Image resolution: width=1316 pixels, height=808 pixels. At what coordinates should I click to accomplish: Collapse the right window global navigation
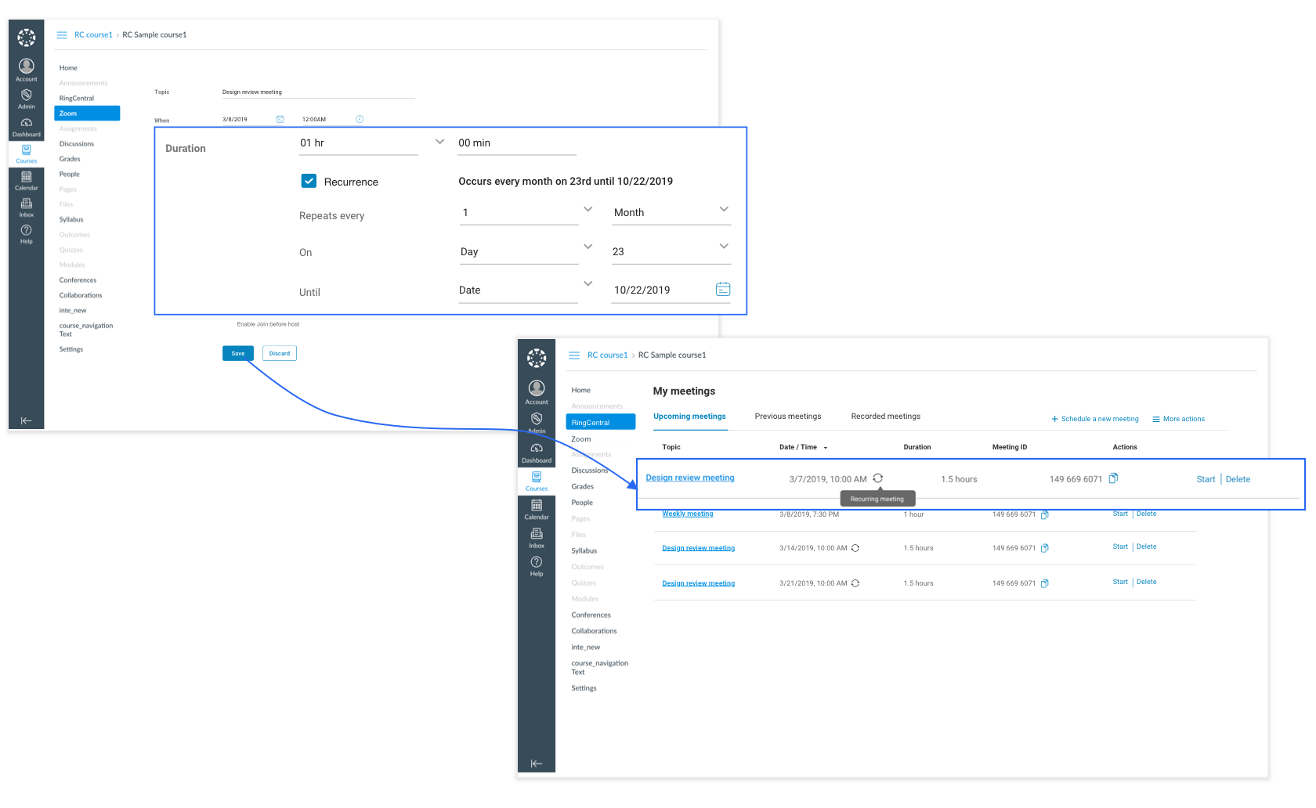tap(537, 763)
